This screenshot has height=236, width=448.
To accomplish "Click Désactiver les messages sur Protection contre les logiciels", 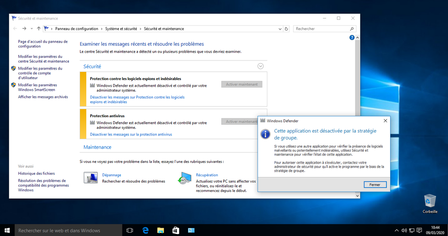I will [137, 99].
